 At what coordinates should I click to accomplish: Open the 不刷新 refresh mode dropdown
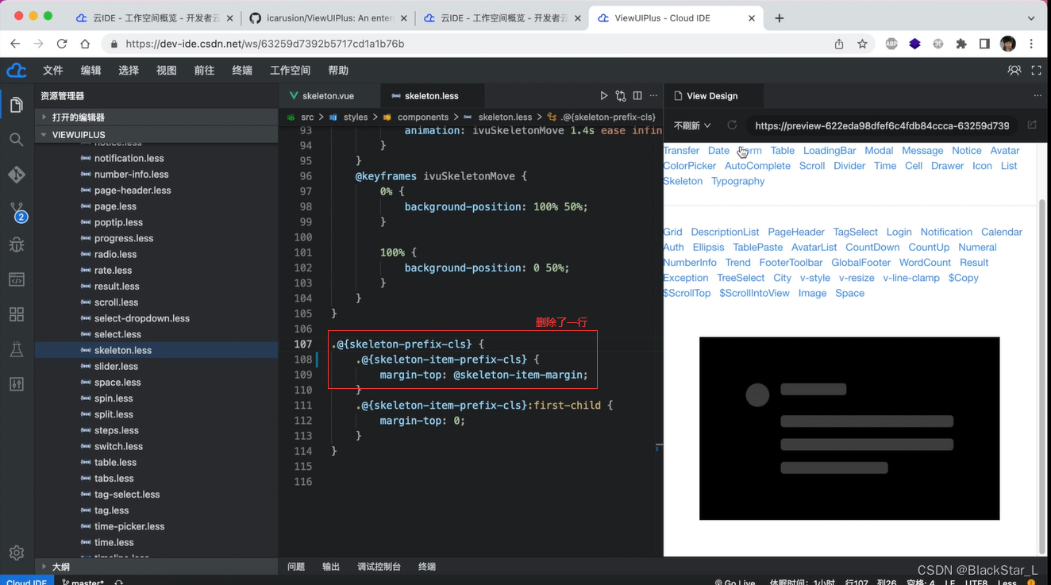tap(692, 125)
